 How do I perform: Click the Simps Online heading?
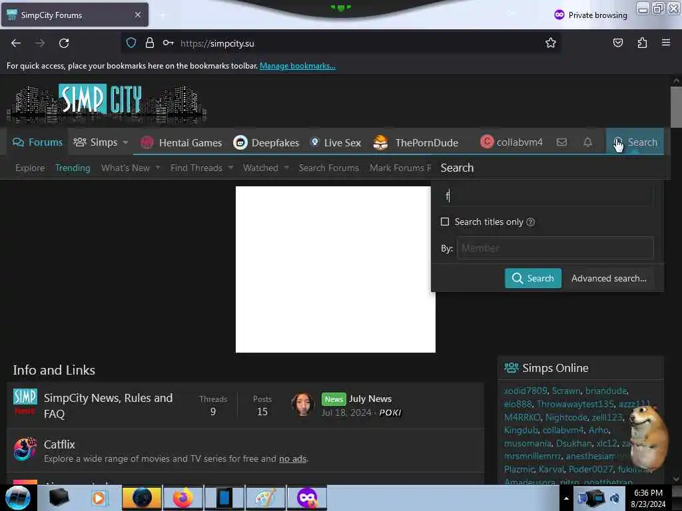555,367
